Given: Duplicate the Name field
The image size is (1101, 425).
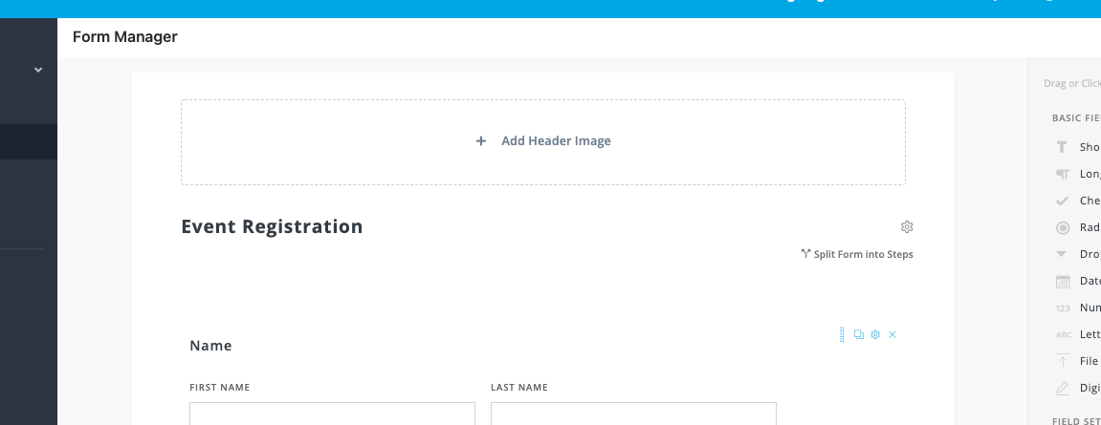Looking at the screenshot, I should coord(858,334).
